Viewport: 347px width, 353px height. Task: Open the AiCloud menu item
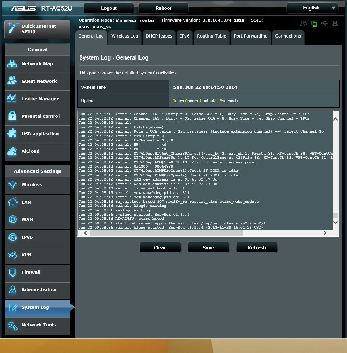38,151
